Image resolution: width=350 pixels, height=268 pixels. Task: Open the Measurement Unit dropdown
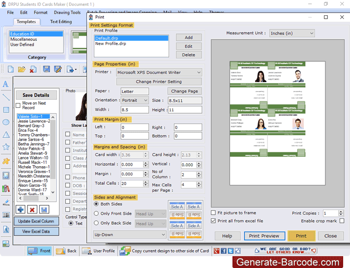point(292,33)
